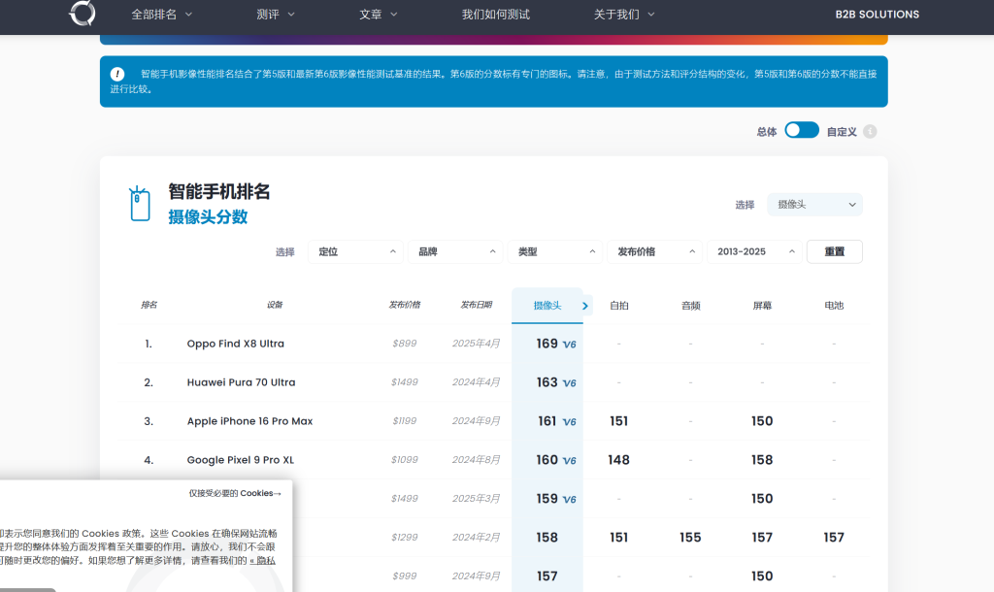
Task: Click the 智能手机排名 heading
Action: tap(219, 191)
